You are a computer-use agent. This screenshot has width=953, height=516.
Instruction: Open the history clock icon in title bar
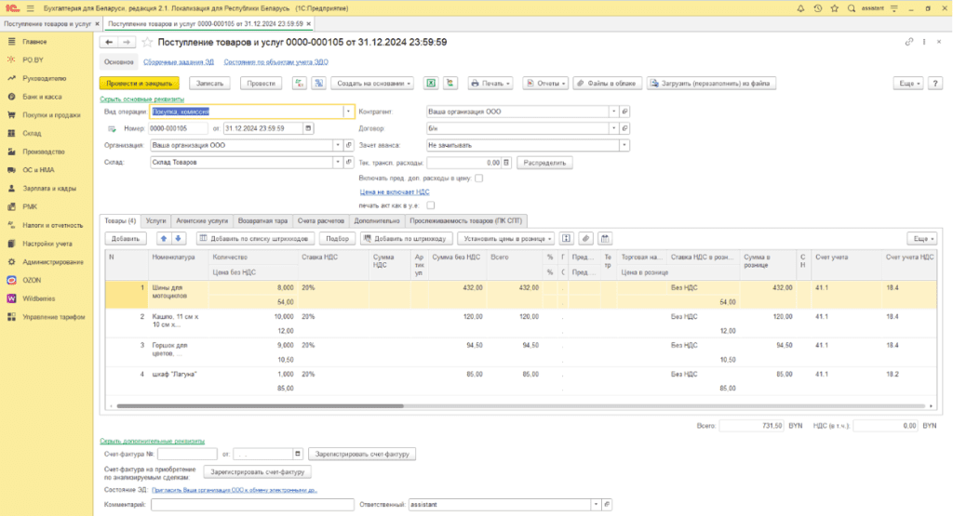click(817, 7)
